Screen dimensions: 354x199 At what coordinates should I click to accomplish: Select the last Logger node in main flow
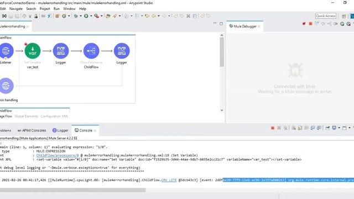[122, 51]
